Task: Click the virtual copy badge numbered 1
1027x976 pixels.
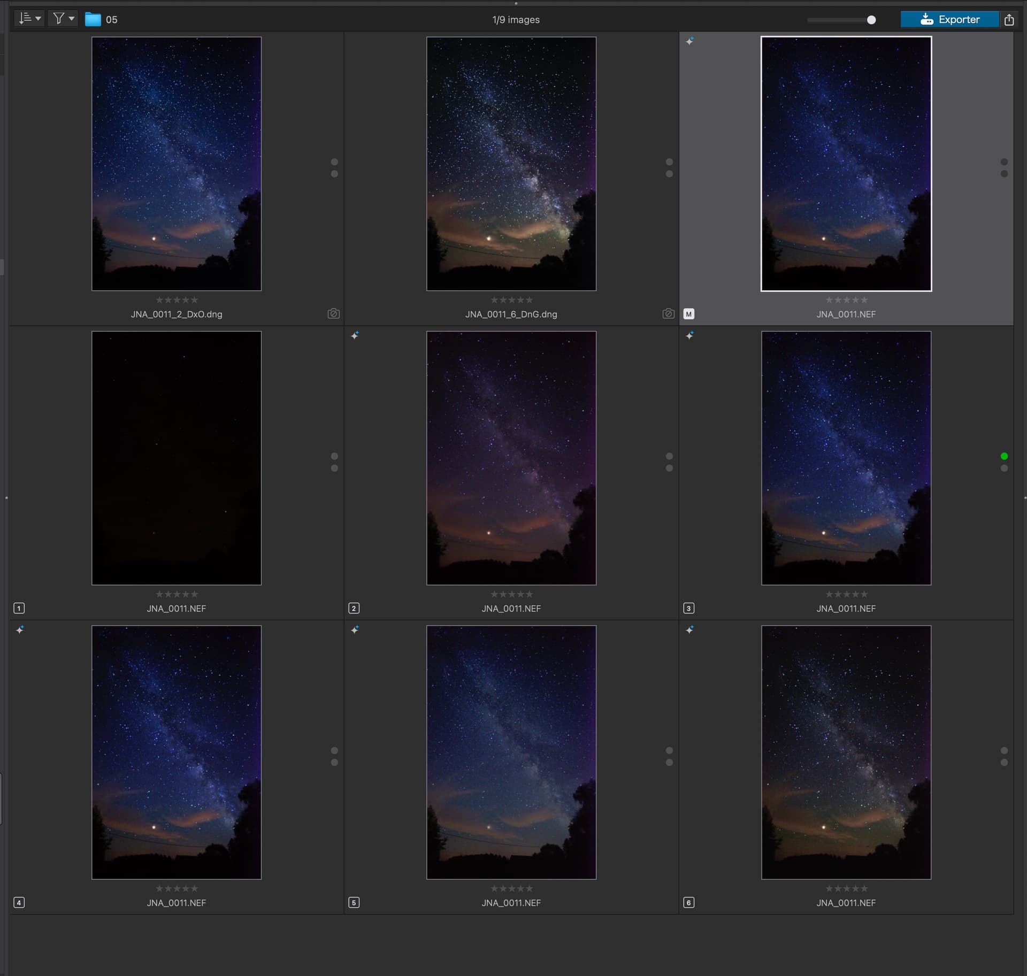Action: click(x=19, y=608)
